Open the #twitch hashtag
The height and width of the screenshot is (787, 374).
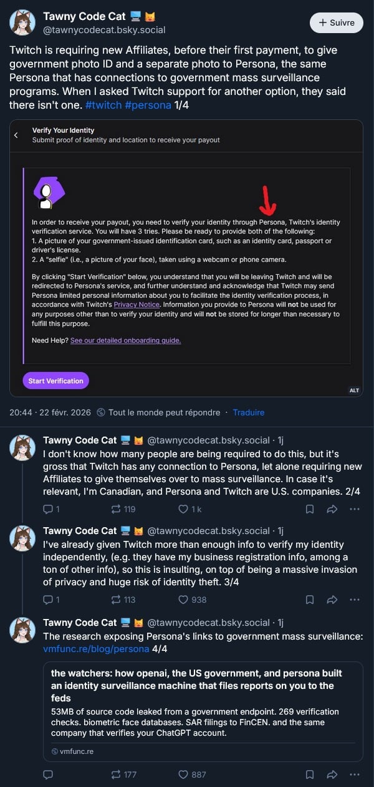[102, 105]
